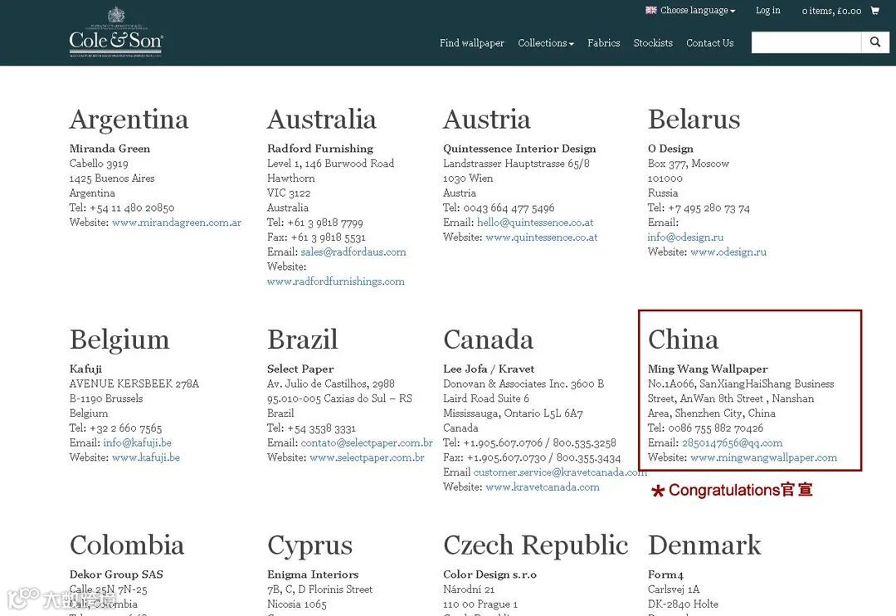Click Dekor Group SAS name
This screenshot has height=616, width=896.
coord(116,574)
